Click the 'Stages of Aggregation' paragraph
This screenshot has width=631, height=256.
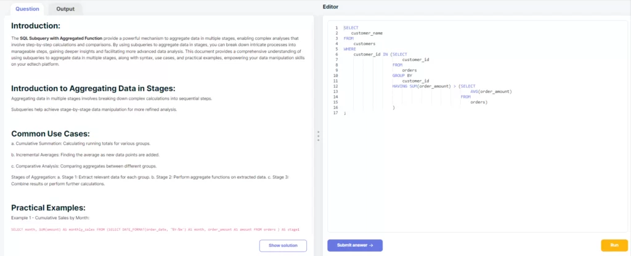[150, 180]
